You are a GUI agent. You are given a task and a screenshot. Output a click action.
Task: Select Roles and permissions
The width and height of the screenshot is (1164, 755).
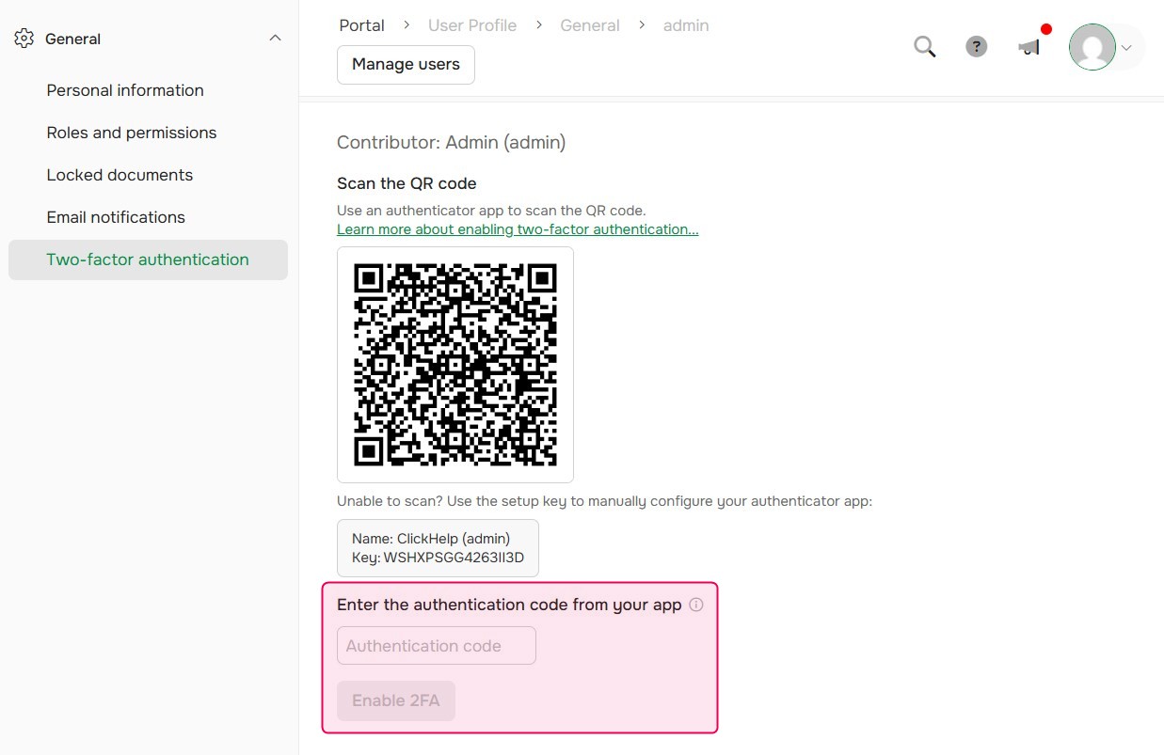(131, 132)
